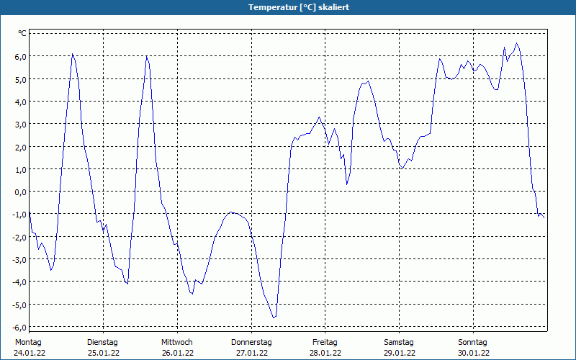
Task: Select the Samstag day label
Action: (x=399, y=343)
